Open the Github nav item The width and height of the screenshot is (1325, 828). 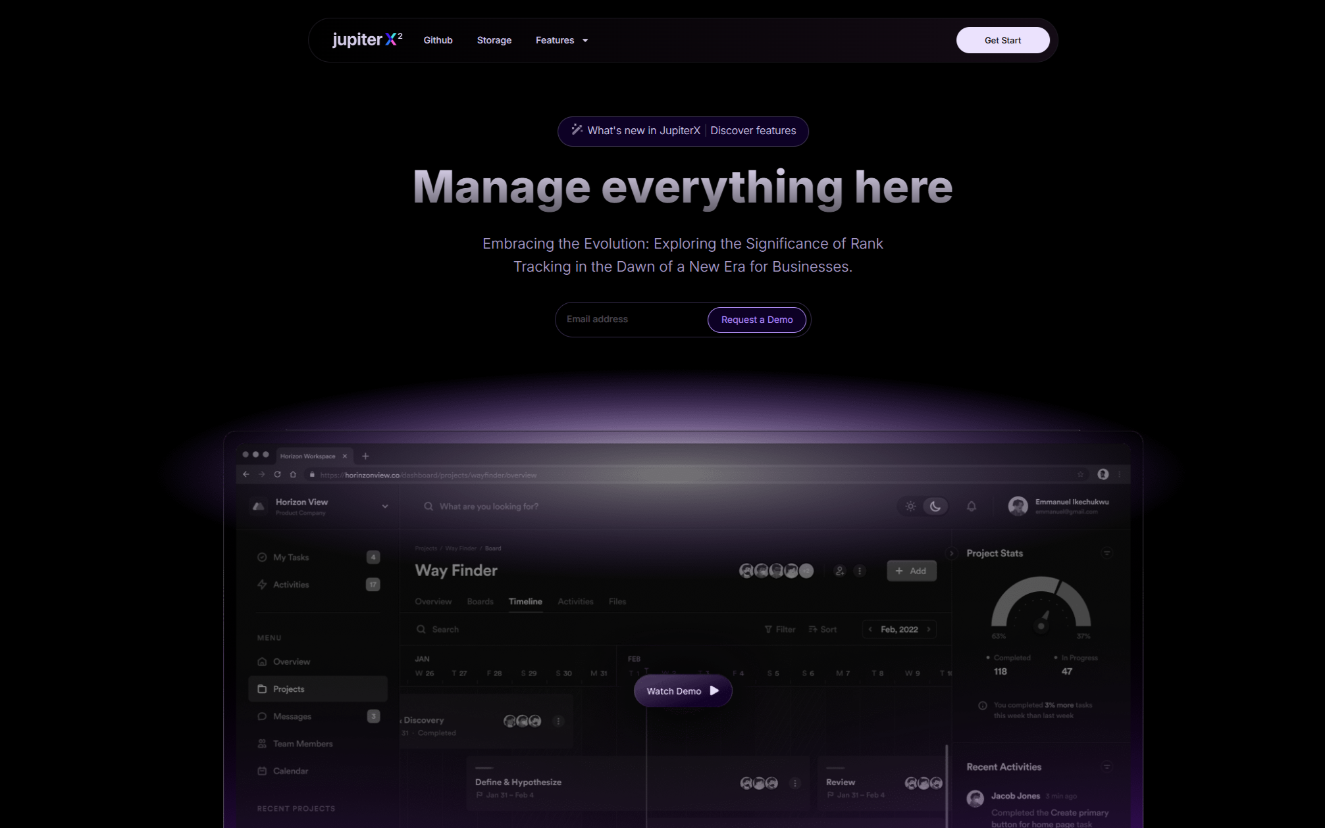[x=438, y=40]
